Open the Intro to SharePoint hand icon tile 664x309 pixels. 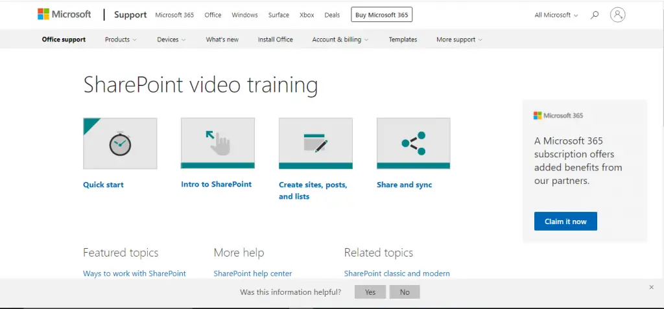click(218, 143)
